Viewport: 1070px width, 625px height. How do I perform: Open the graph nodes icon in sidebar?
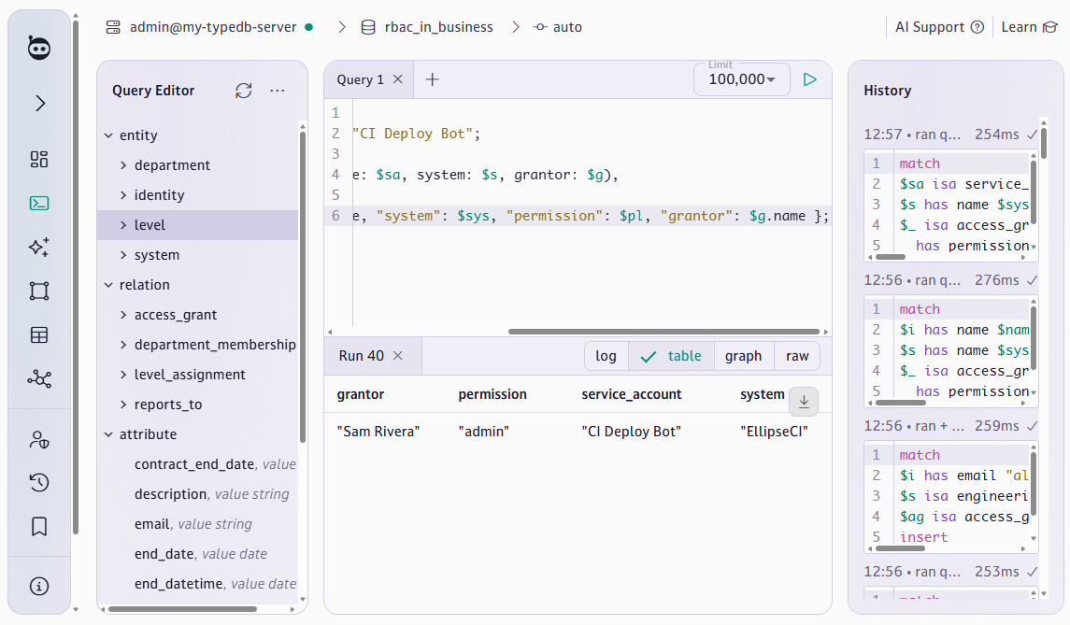click(x=39, y=378)
